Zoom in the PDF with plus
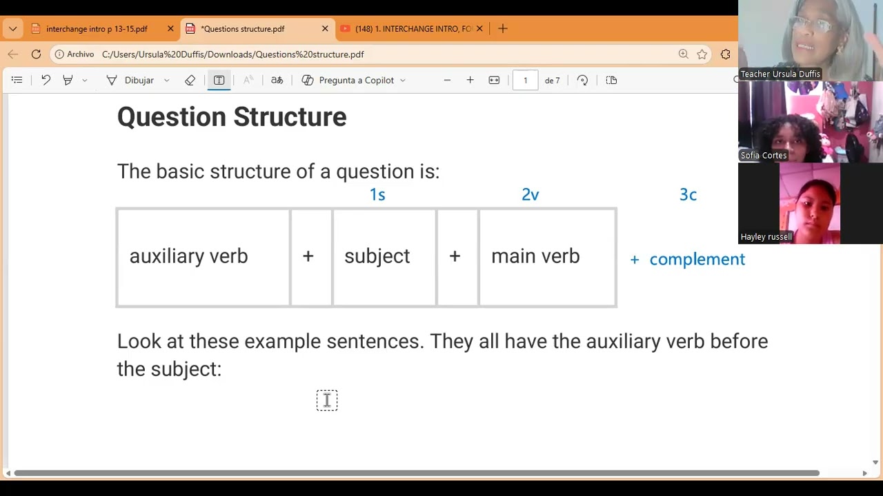Image resolution: width=883 pixels, height=496 pixels. click(x=470, y=80)
